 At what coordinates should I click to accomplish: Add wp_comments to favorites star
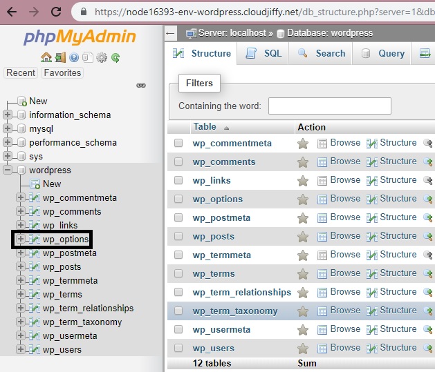tap(303, 162)
